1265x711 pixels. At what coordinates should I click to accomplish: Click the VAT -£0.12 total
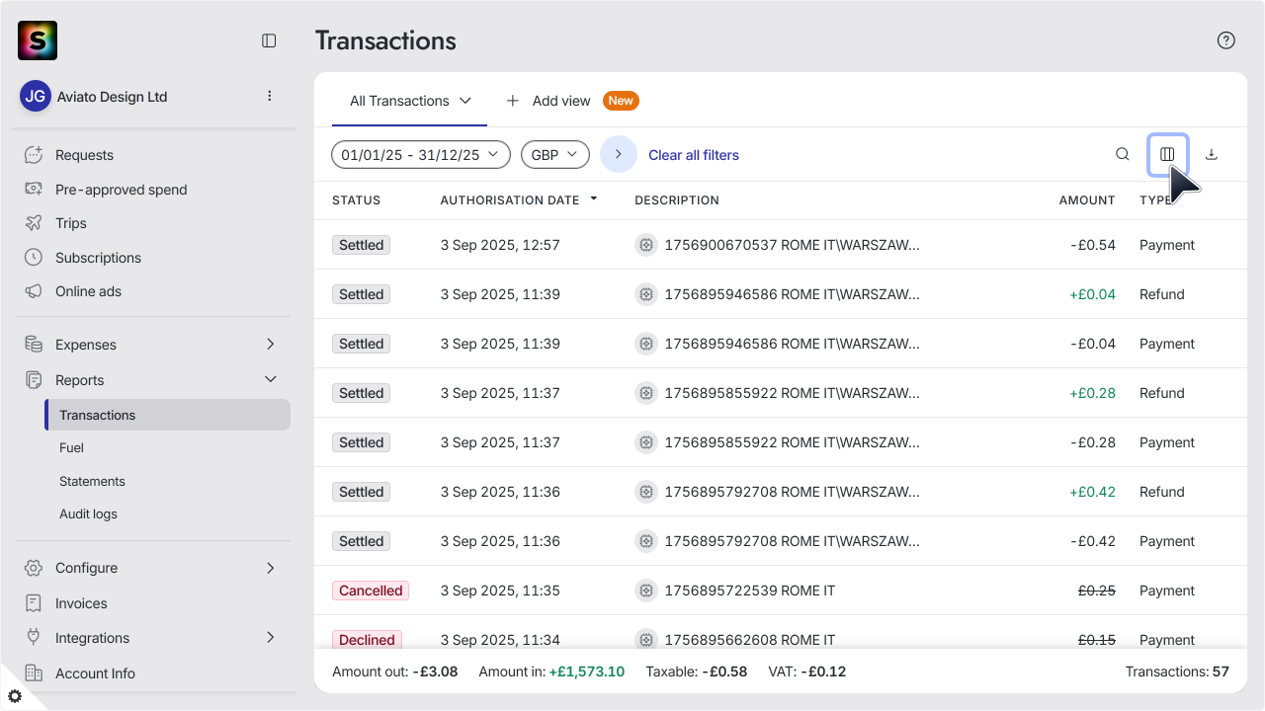click(x=807, y=671)
